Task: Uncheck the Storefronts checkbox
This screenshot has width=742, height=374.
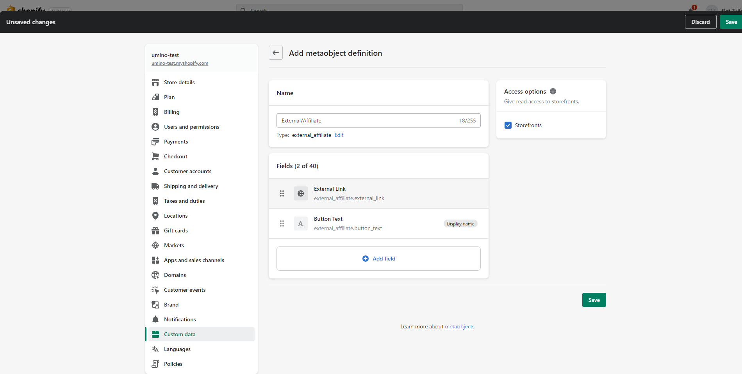Action: click(x=508, y=125)
